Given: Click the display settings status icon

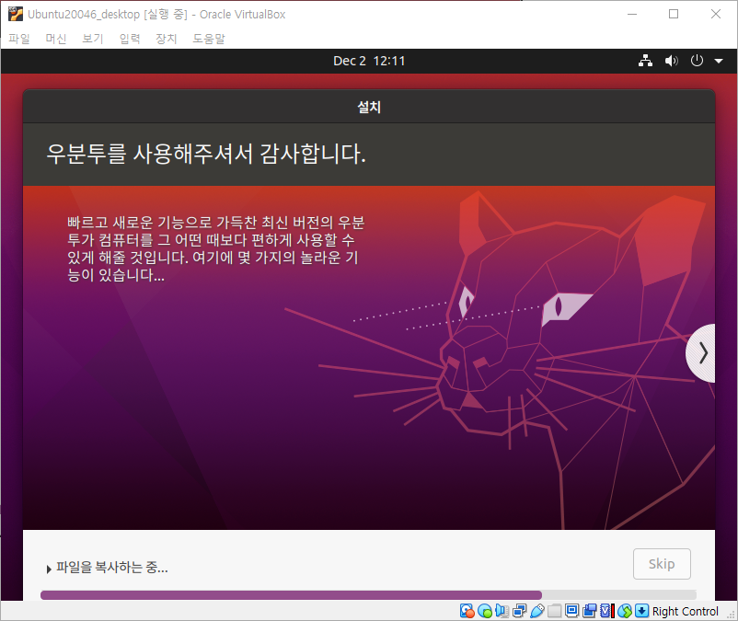Looking at the screenshot, I should [x=571, y=611].
